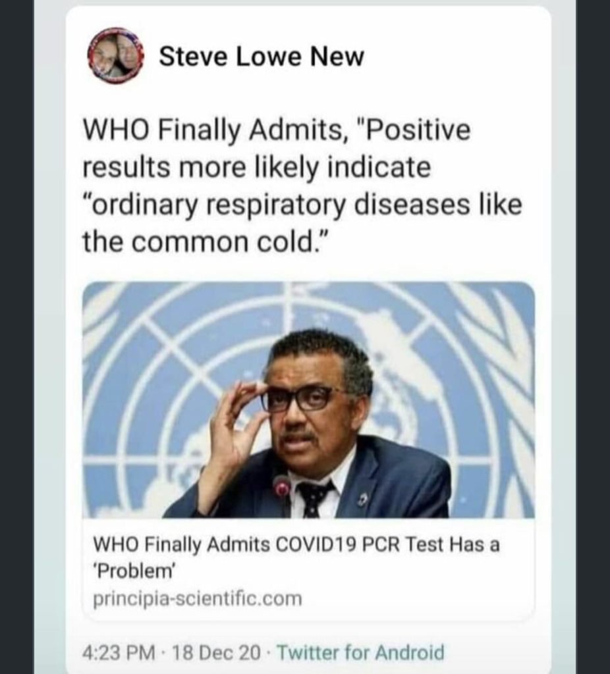Tap the dark left margin outside the tweet
Viewport: 610px width, 674px height.
pos(16,337)
